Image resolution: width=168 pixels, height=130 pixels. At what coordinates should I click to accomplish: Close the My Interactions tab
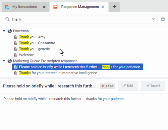[44, 7]
